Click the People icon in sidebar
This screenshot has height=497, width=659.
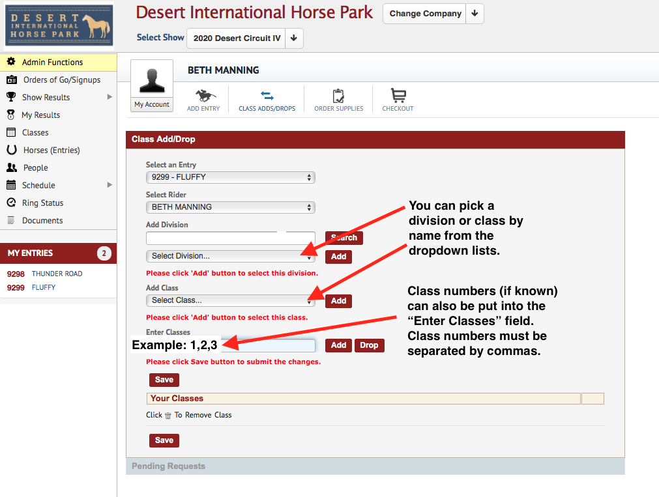tap(12, 167)
